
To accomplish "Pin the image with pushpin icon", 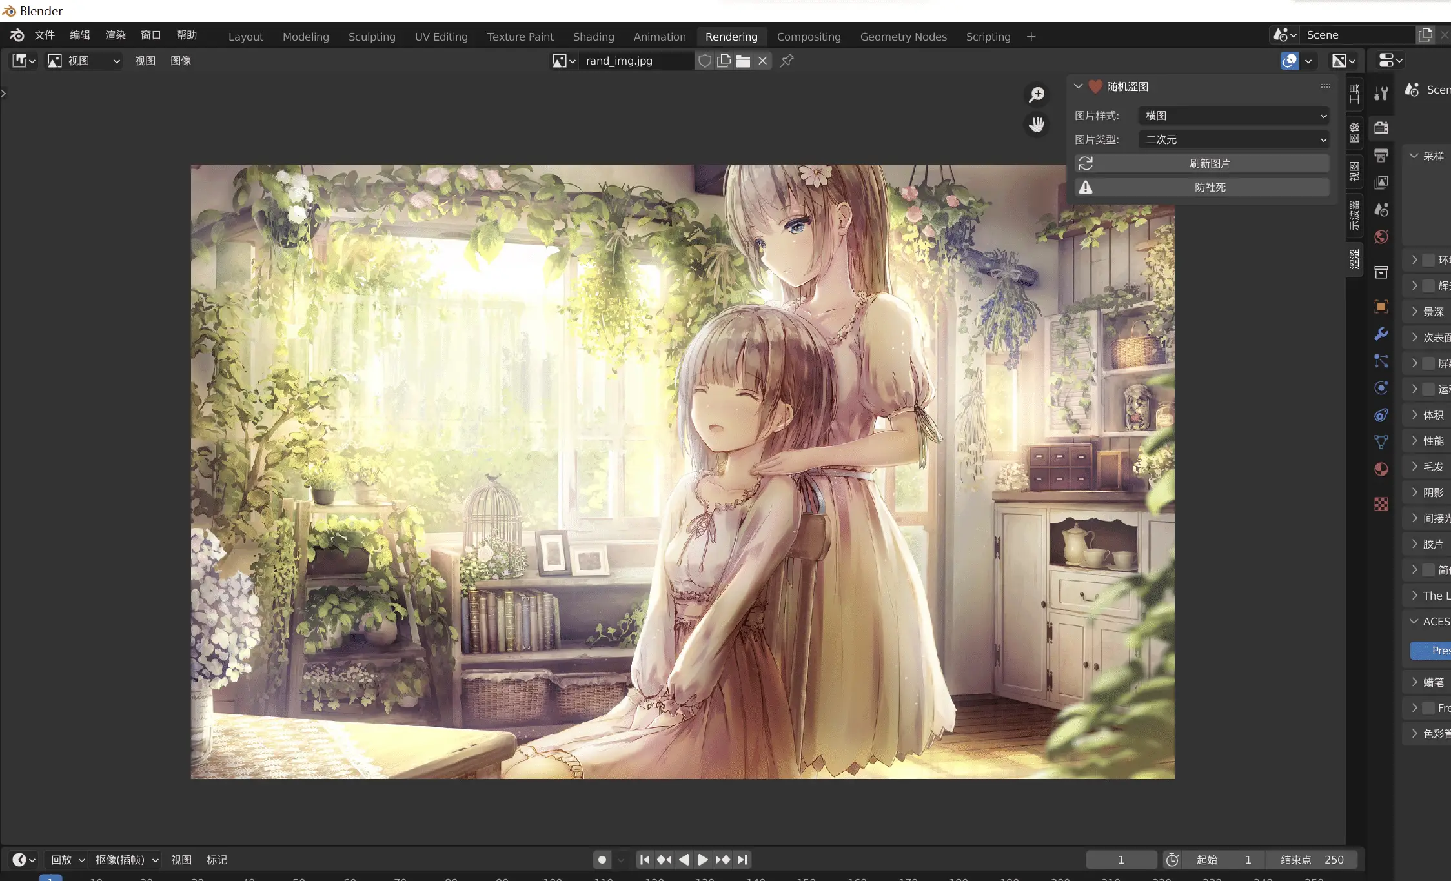I will (x=787, y=61).
